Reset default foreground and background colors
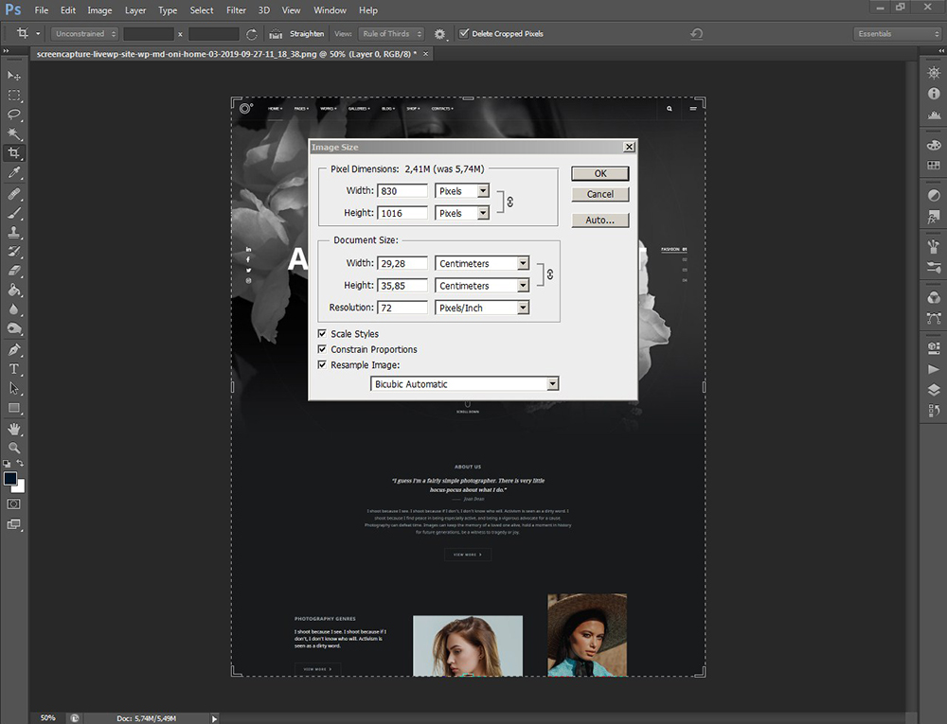The image size is (947, 724). tap(7, 464)
